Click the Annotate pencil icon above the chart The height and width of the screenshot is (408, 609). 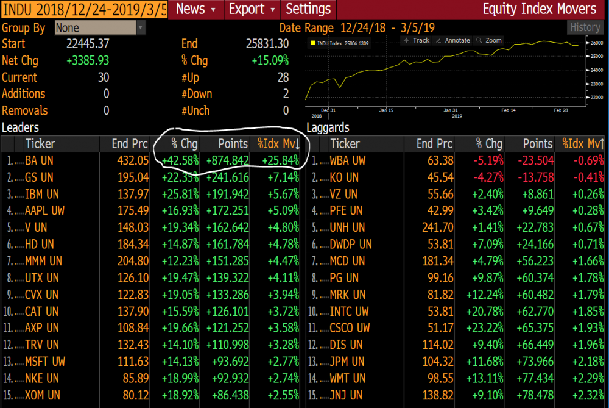coord(438,40)
